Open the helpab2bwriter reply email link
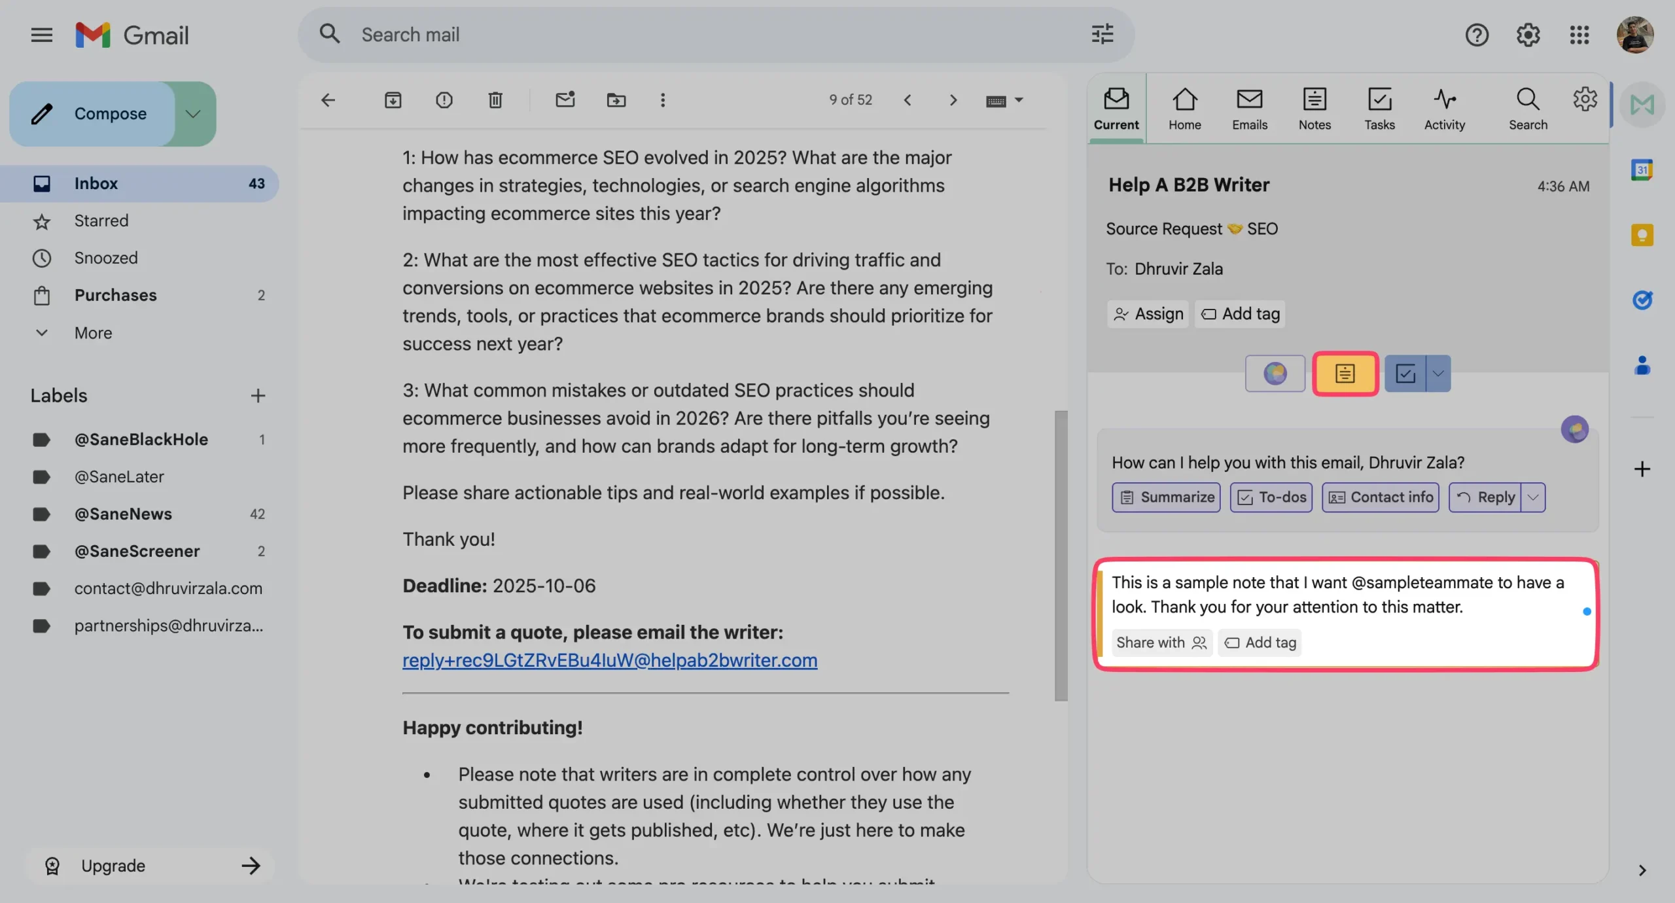The height and width of the screenshot is (903, 1675). (x=609, y=660)
